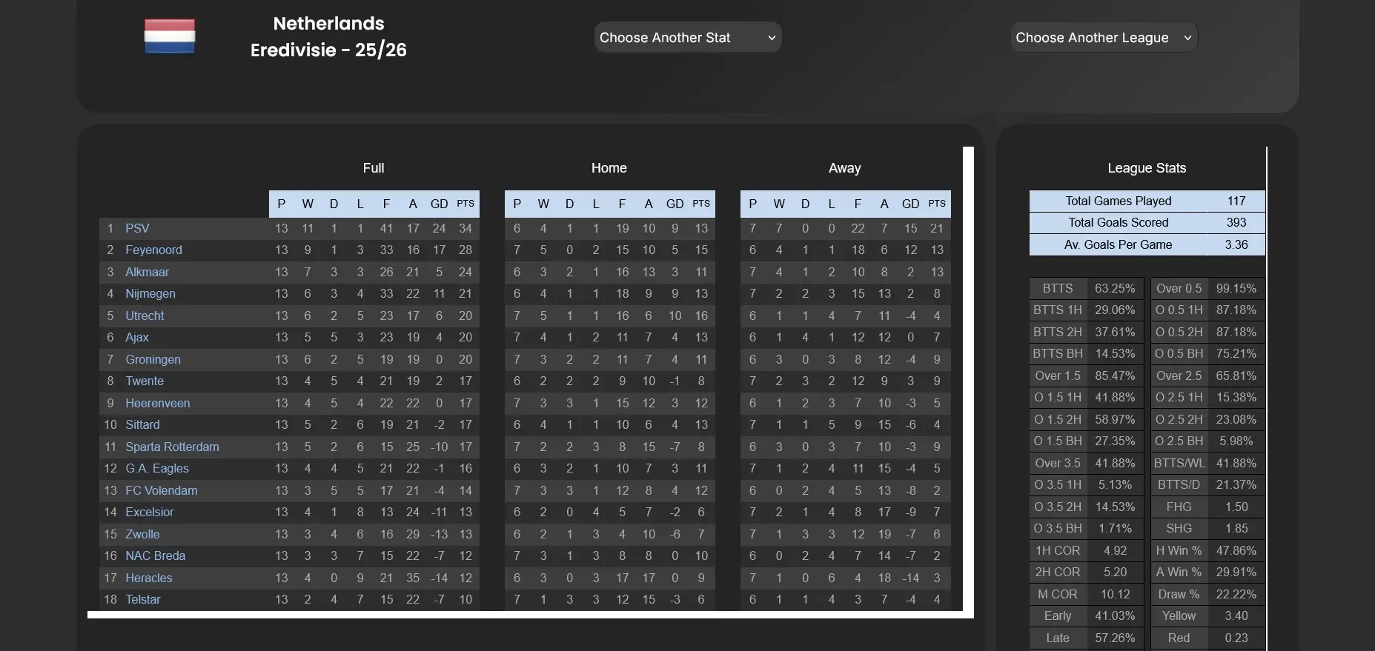Click the Yellow stat label
This screenshot has height=651, width=1375.
click(1179, 615)
